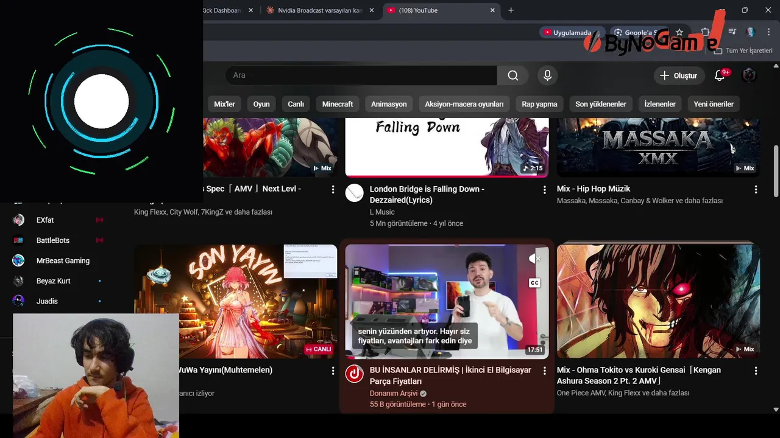The image size is (780, 438).
Task: Click the L Music channel avatar
Action: (x=354, y=193)
